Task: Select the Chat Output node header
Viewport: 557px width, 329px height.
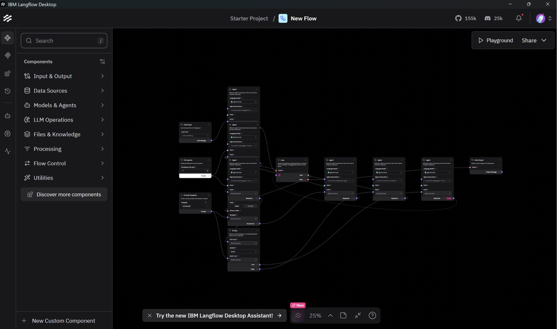Action: point(486,160)
